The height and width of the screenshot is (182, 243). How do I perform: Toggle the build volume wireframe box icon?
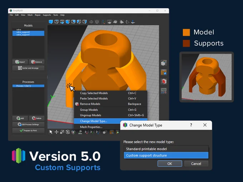[109, 22]
